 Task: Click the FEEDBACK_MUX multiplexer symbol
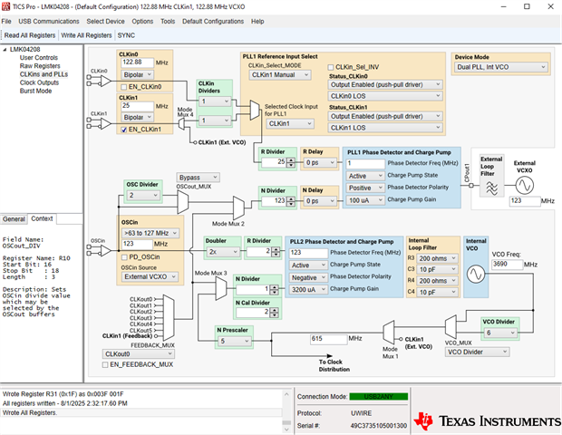coord(169,317)
